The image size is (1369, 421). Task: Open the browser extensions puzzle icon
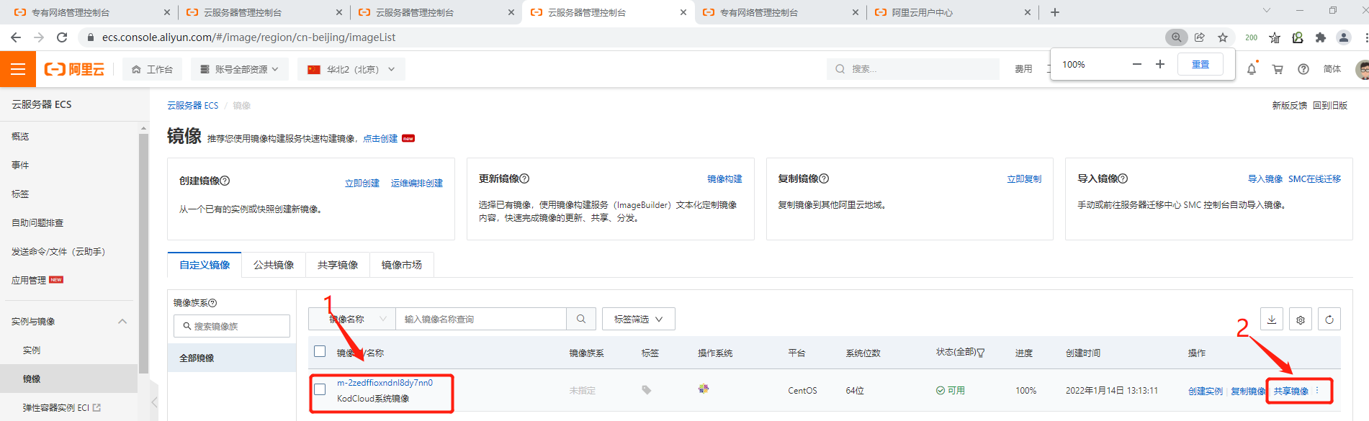[x=1321, y=37]
